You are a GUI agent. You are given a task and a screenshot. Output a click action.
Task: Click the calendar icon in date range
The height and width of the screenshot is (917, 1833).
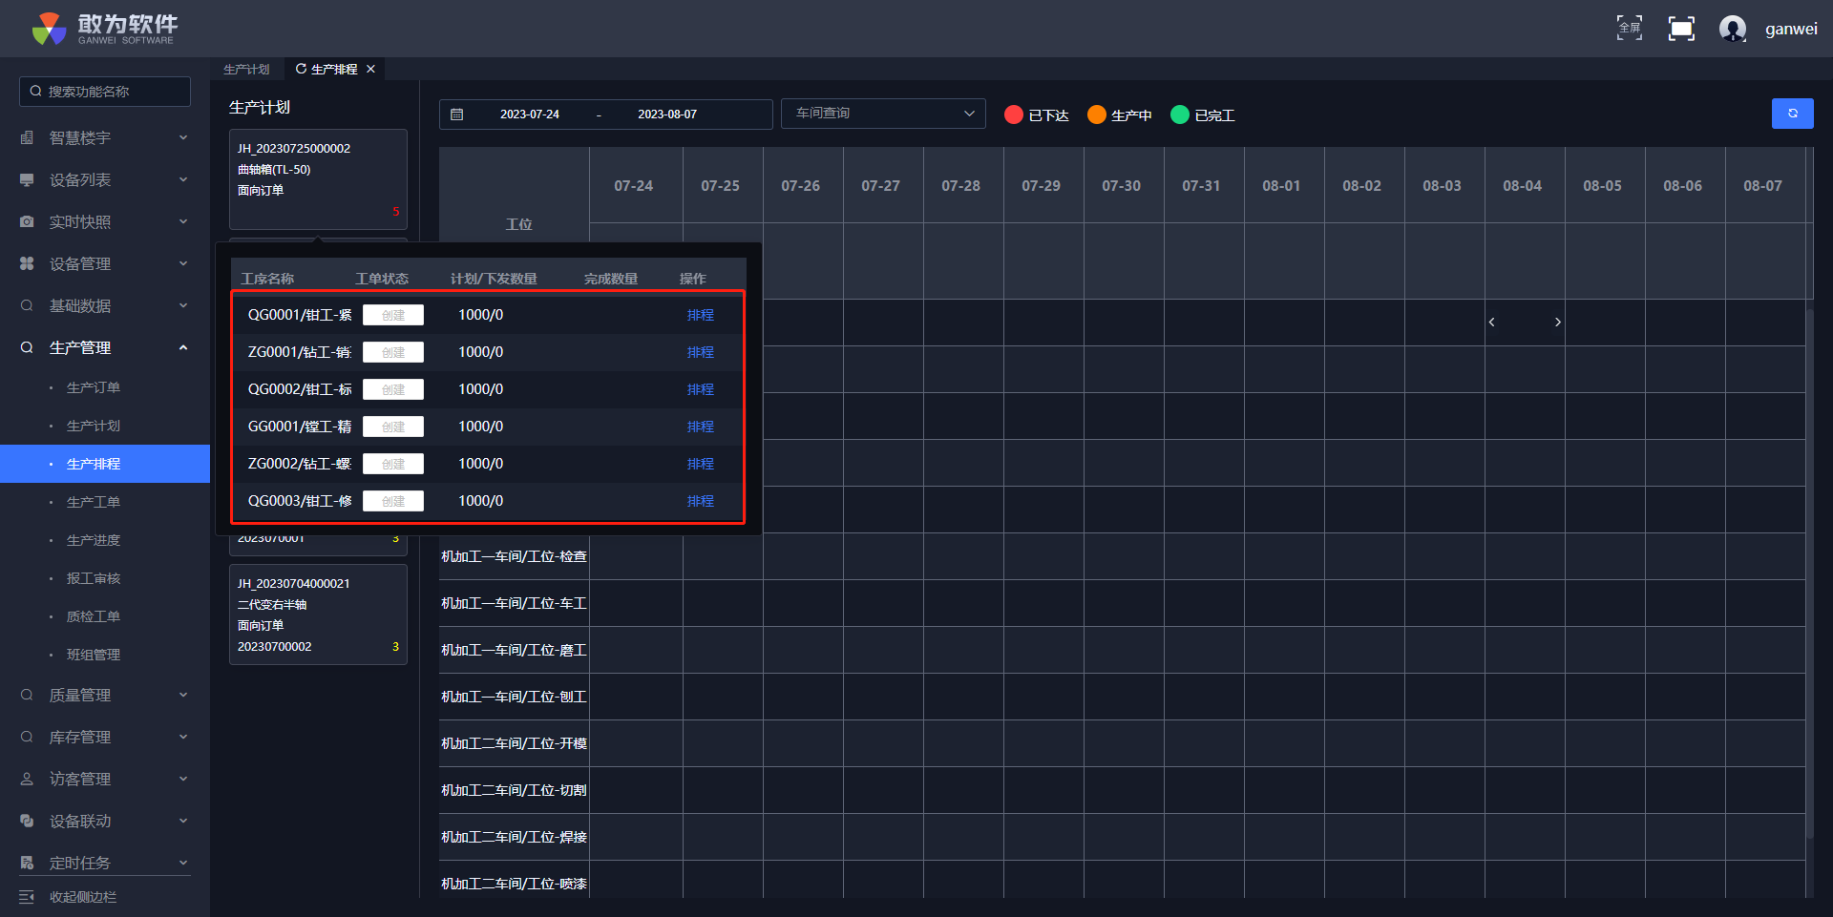[x=457, y=115]
